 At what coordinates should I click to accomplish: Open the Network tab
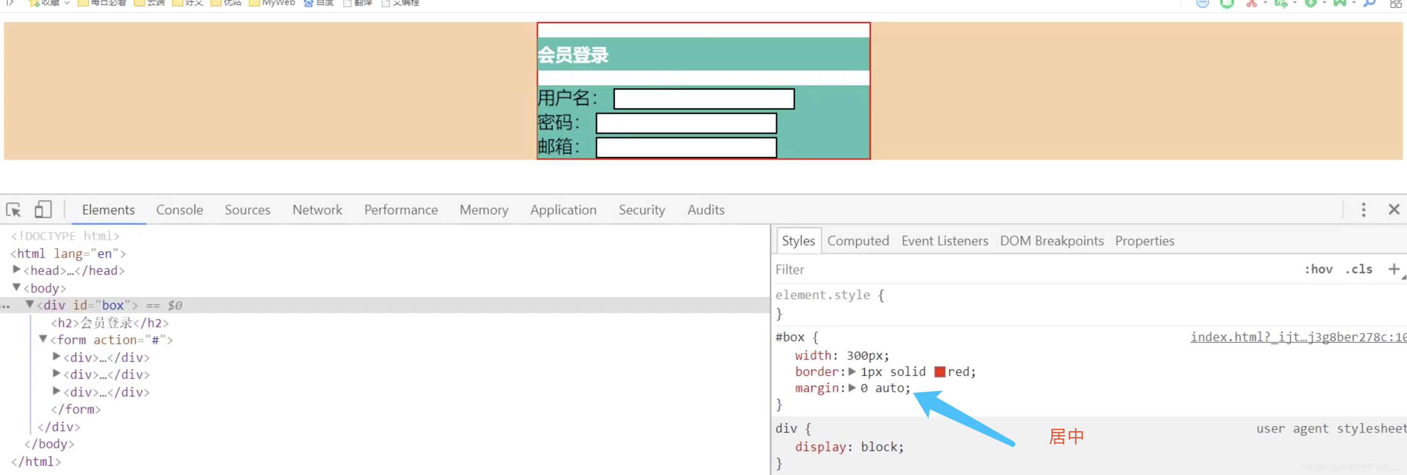317,209
